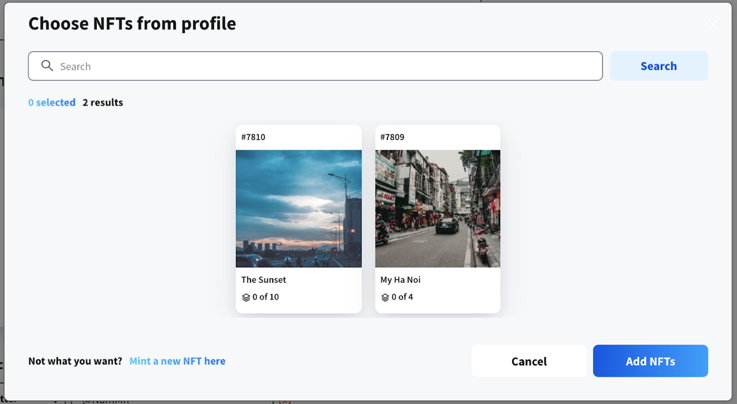Click the Cancel button
The width and height of the screenshot is (737, 404).
pos(529,361)
